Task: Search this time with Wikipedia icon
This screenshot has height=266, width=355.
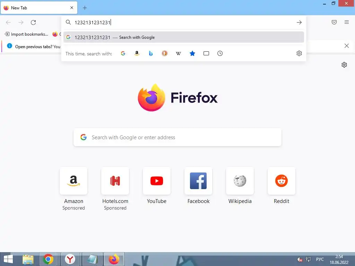Action: (179, 53)
